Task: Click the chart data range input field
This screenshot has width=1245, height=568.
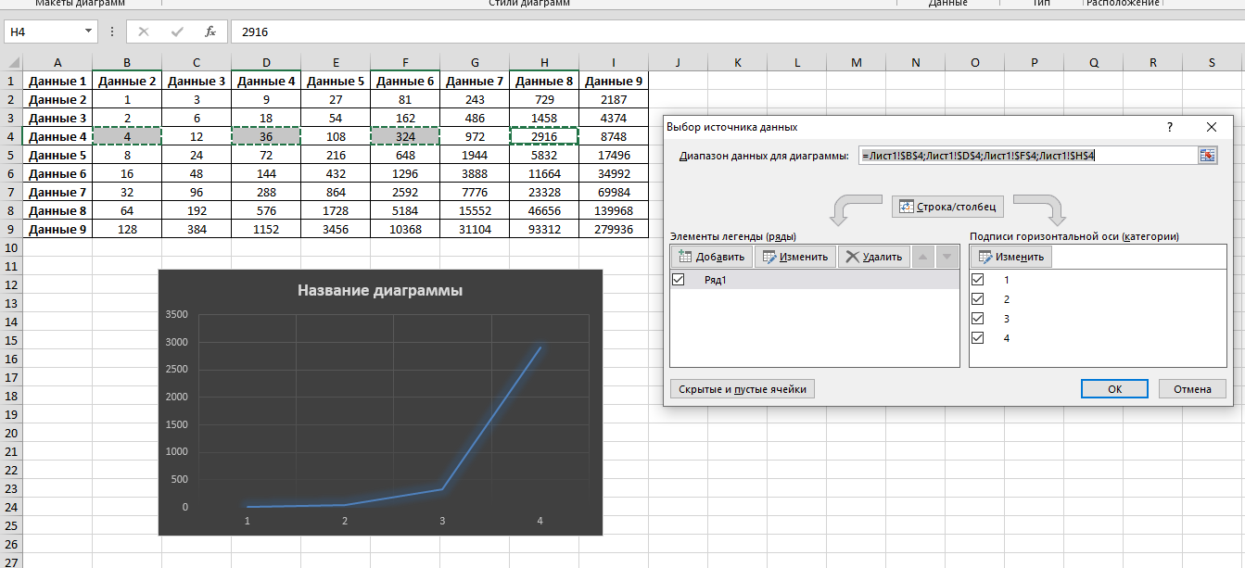Action: [x=1027, y=156]
